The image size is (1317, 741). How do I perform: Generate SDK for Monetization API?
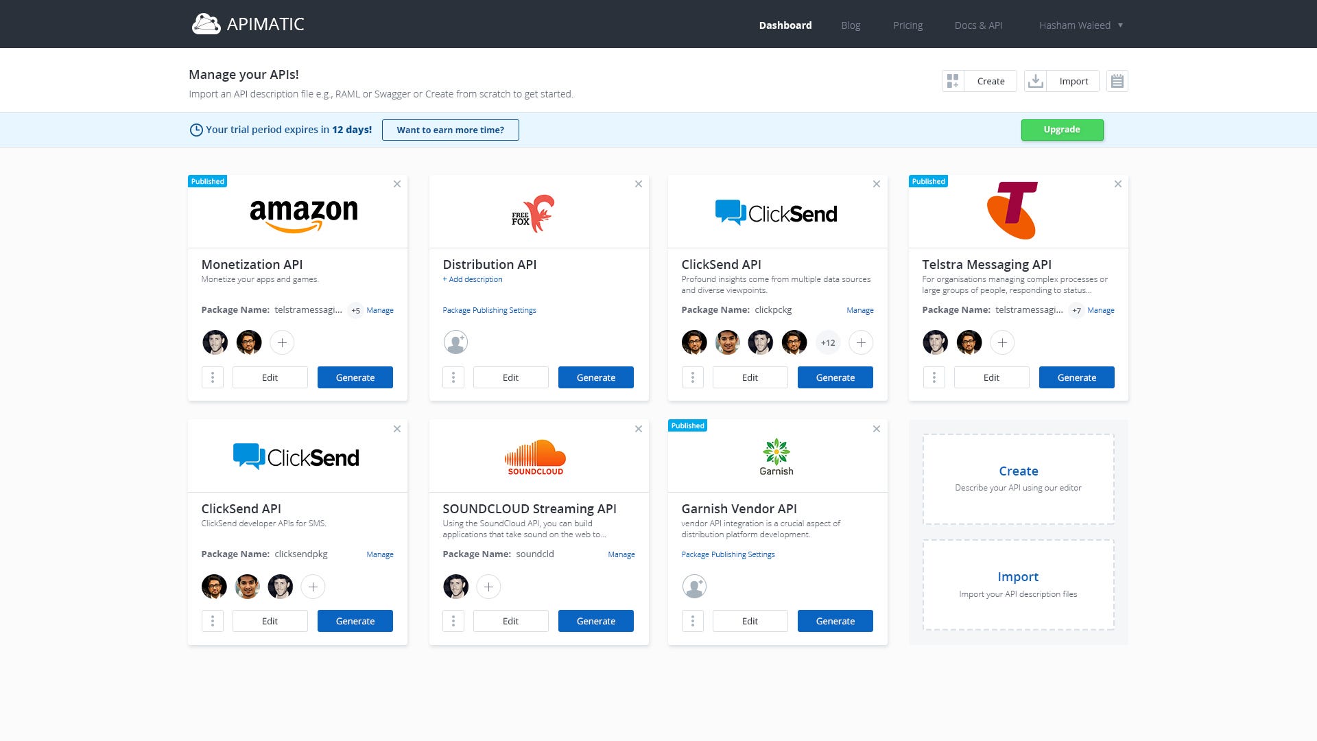355,377
